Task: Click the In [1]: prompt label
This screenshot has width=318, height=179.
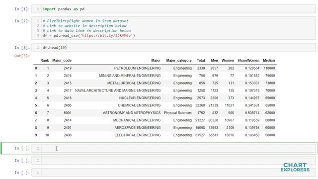Action: pos(22,9)
